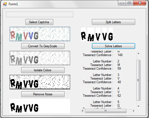Screen dimensions: 149x118
Task: Click the results vertical scrollbar up arrow
Action: [x=139, y=53]
